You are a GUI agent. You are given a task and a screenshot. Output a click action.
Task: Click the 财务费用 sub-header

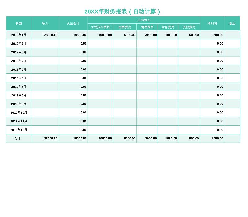click(168, 27)
